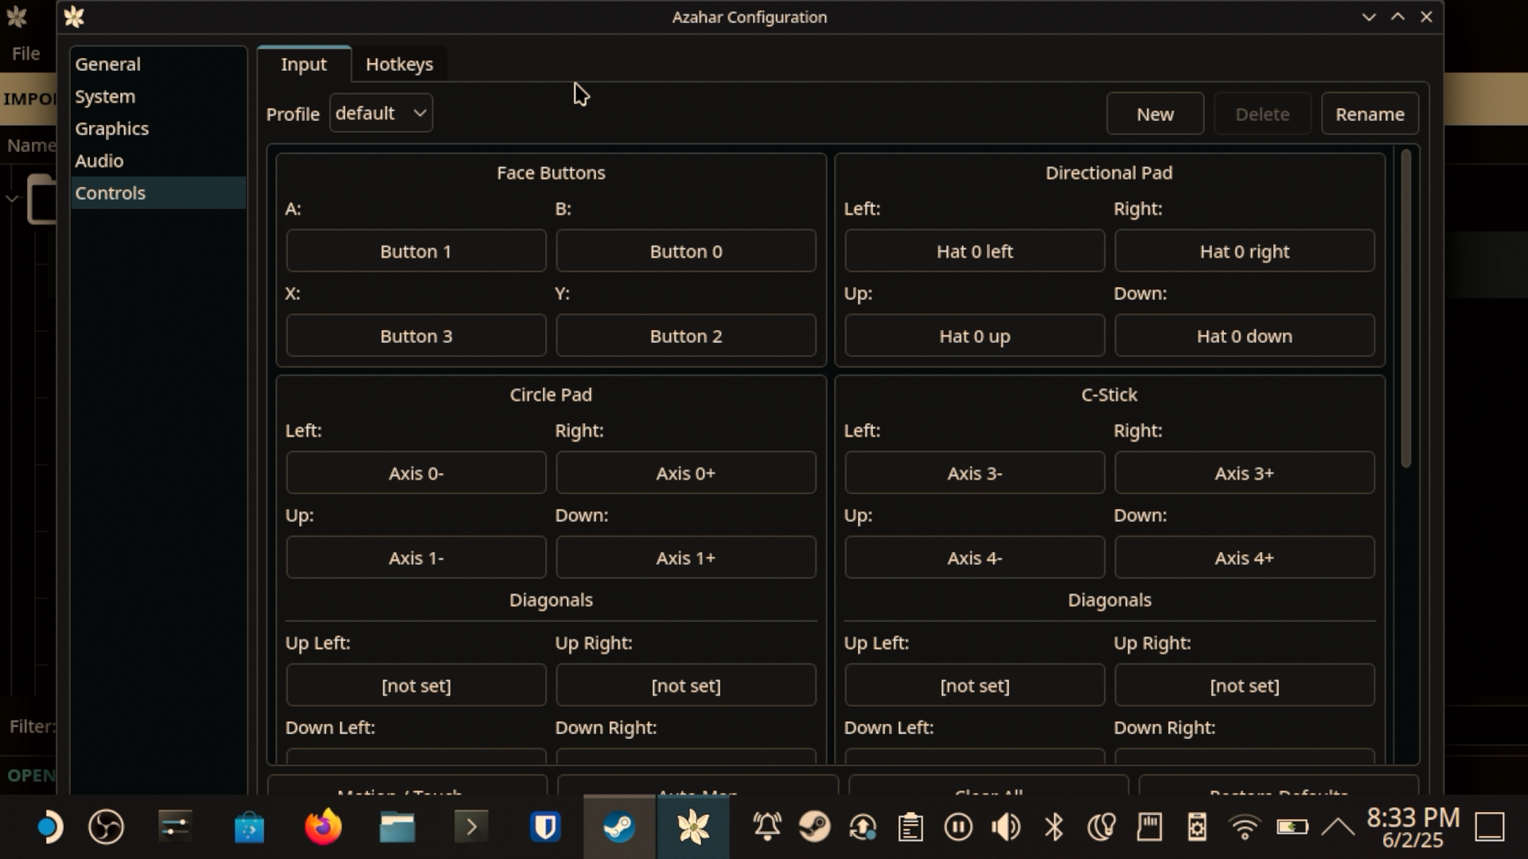Click the Hat 0 up binding
1528x859 pixels.
(975, 336)
